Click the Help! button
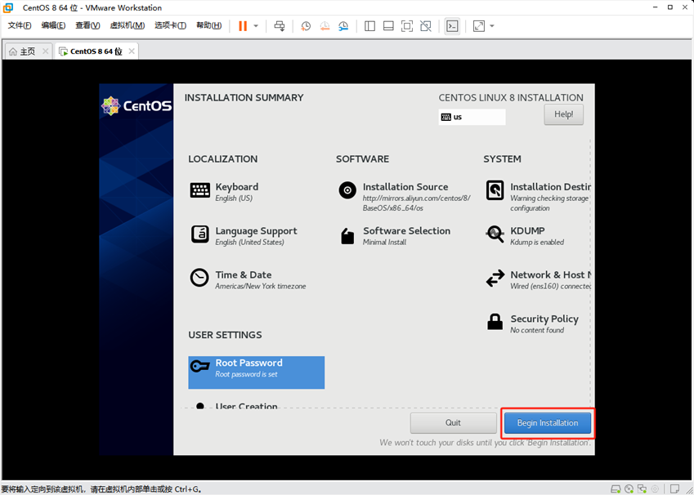The height and width of the screenshot is (495, 694). pos(563,114)
